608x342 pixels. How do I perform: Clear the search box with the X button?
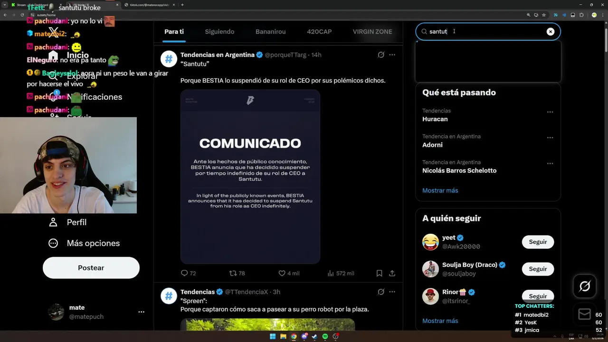[x=550, y=32]
